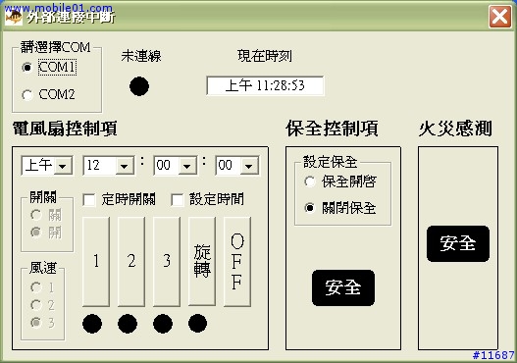Click the indicator light under 旋轉 button
The height and width of the screenshot is (363, 517).
[198, 324]
